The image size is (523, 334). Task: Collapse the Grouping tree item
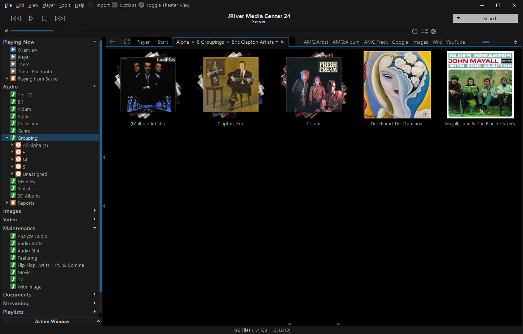pyautogui.click(x=7, y=138)
